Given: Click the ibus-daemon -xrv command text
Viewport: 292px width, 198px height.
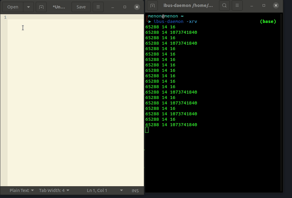Looking at the screenshot, I should [175, 21].
